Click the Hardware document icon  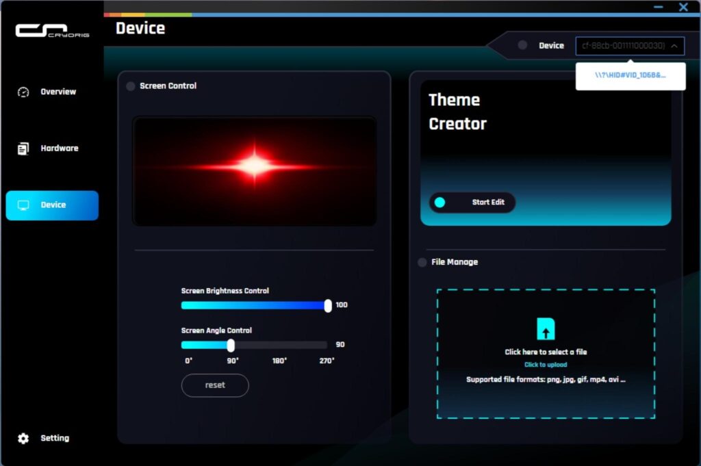coord(23,148)
